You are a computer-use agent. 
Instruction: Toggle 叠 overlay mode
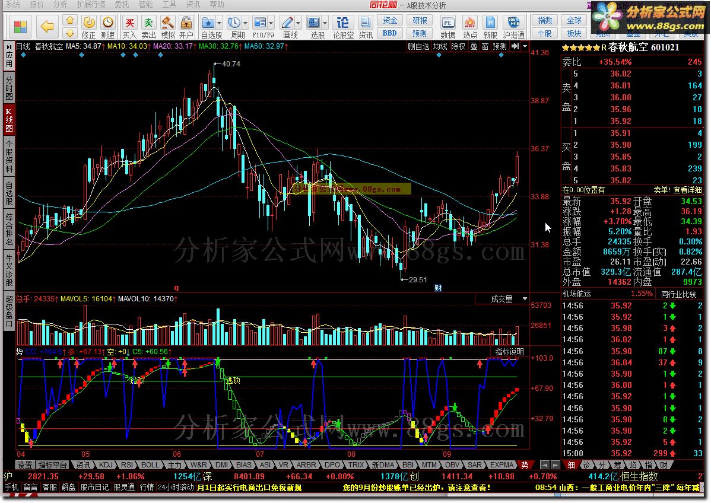474,46
